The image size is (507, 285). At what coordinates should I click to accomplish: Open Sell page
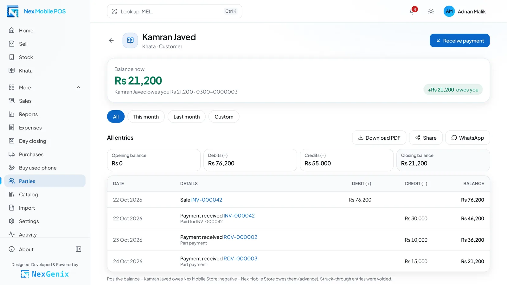click(x=45, y=44)
